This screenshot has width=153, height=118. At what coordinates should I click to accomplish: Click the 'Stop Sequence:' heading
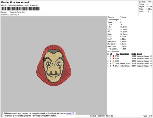pyautogui.click(x=113, y=51)
